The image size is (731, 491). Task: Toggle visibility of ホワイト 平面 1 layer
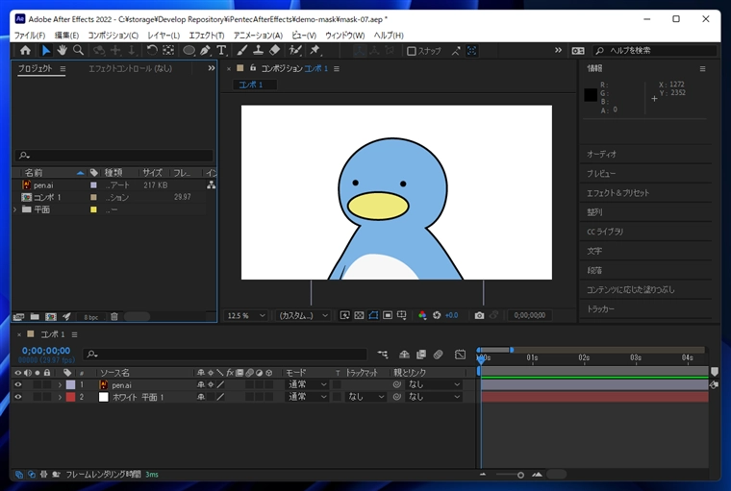[x=17, y=397]
